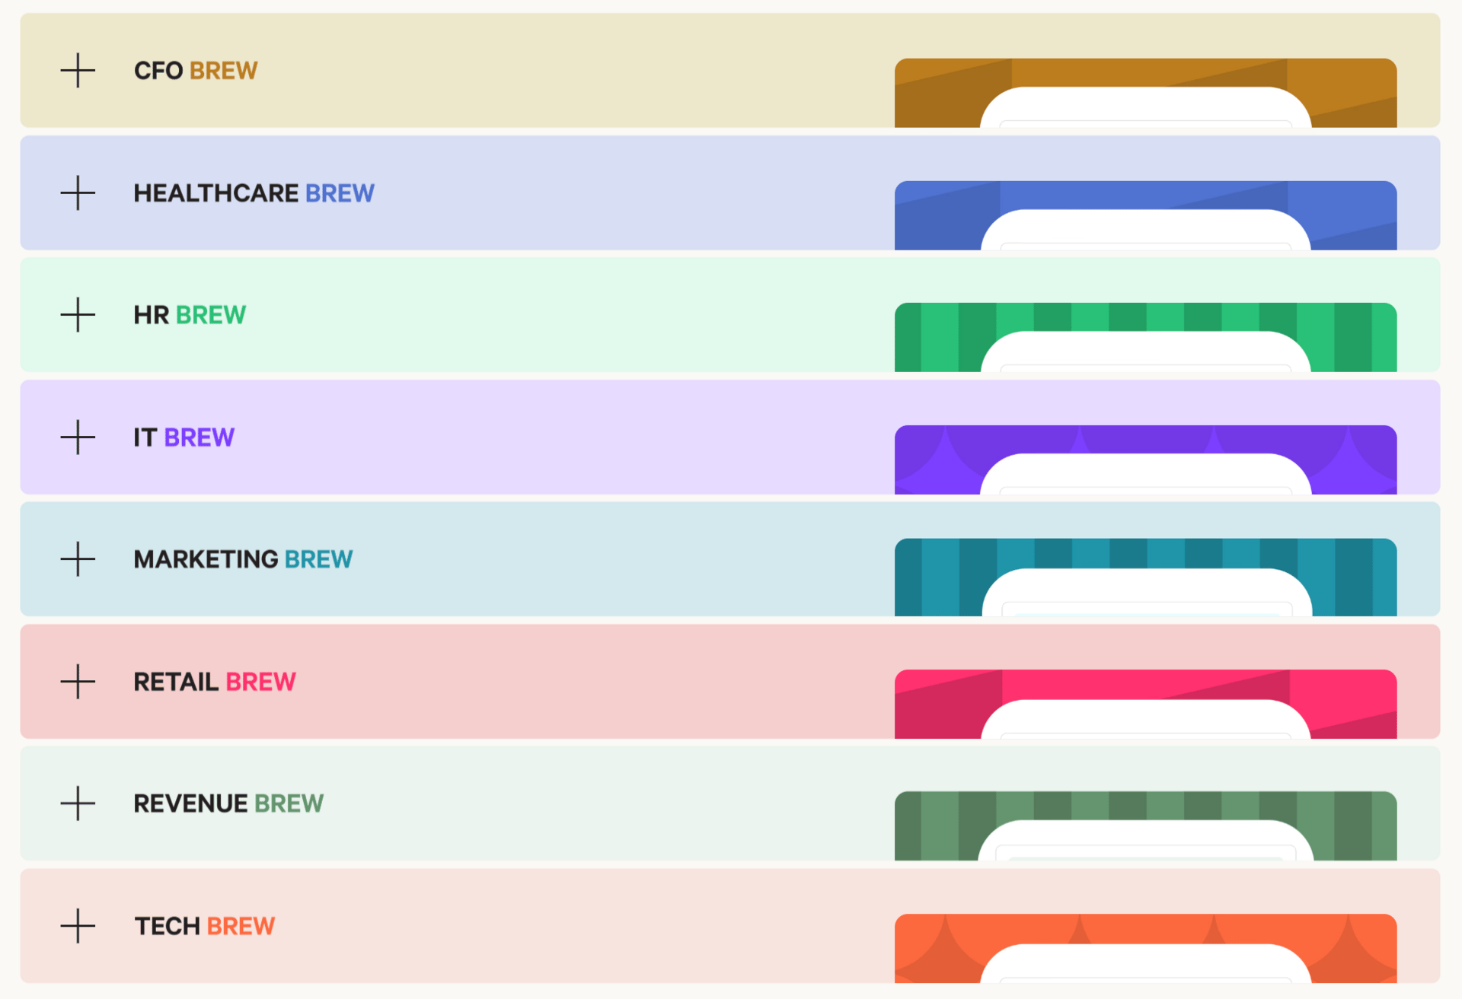This screenshot has width=1462, height=999.
Task: Click plus icon beside Healthcare Brew
Action: [x=78, y=192]
